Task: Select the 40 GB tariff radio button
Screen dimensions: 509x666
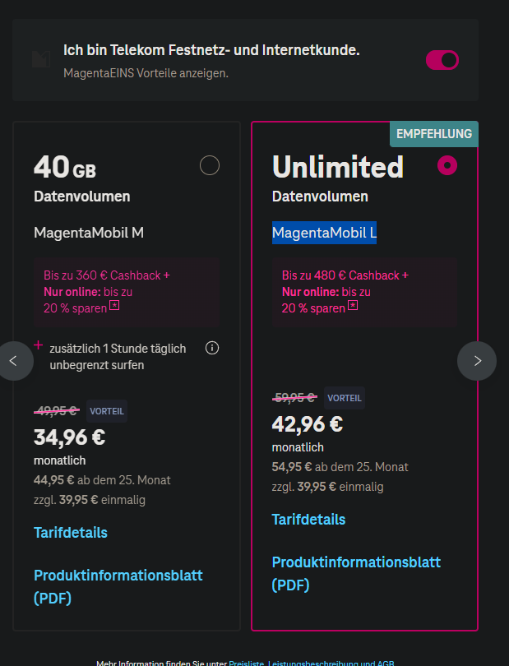Action: click(x=210, y=165)
